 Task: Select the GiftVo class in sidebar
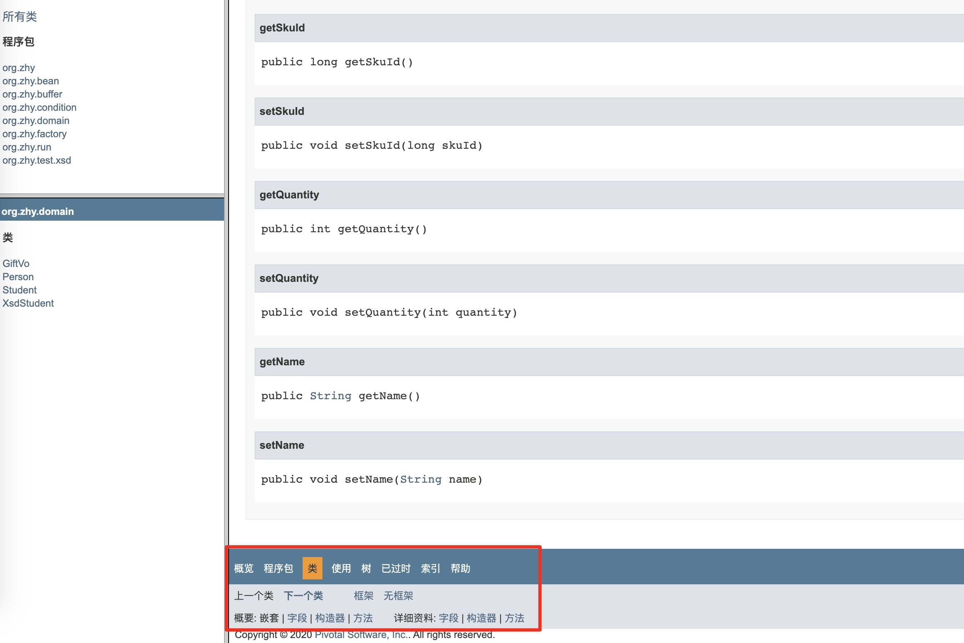pos(16,263)
